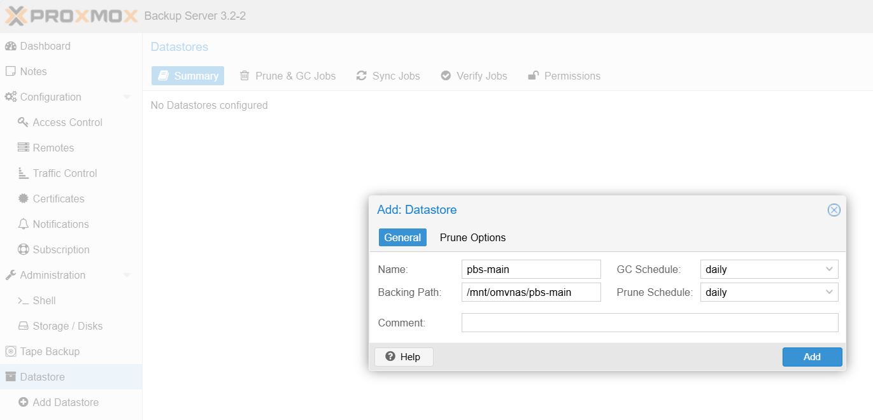The width and height of the screenshot is (873, 420).
Task: Click the Tape Backup icon in sidebar
Action: click(10, 351)
